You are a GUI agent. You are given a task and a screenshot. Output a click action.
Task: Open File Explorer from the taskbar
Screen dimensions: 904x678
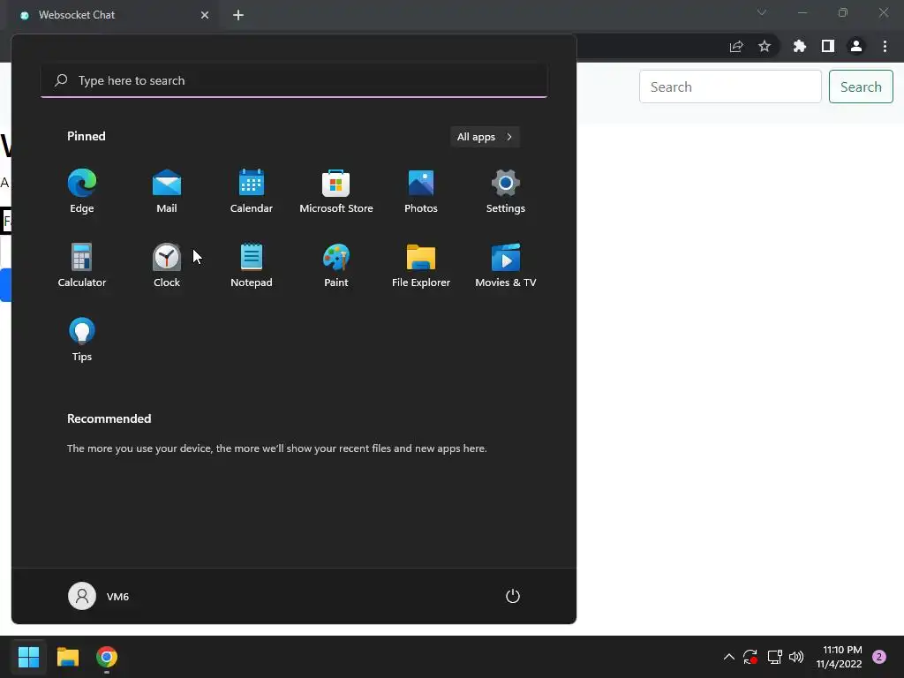(67, 657)
